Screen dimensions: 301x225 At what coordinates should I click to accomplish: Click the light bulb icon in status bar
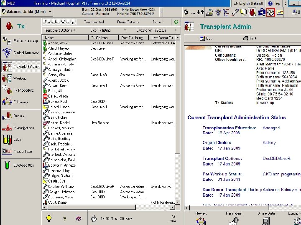[49, 218]
